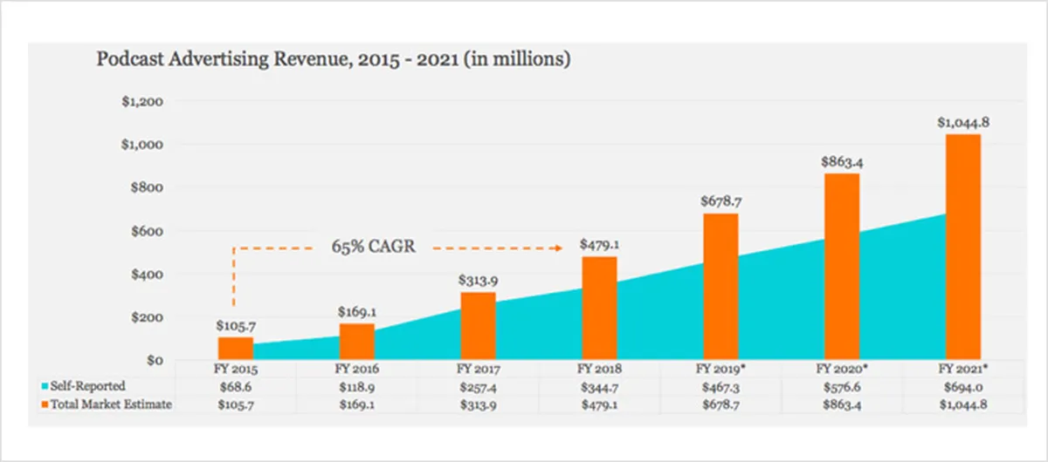Click the "FY 2017" x-axis label

(478, 369)
